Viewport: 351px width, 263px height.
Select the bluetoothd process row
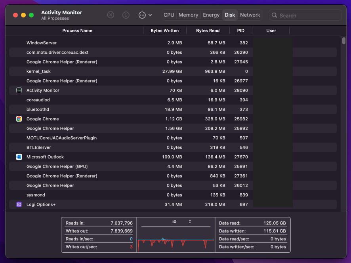[173, 109]
